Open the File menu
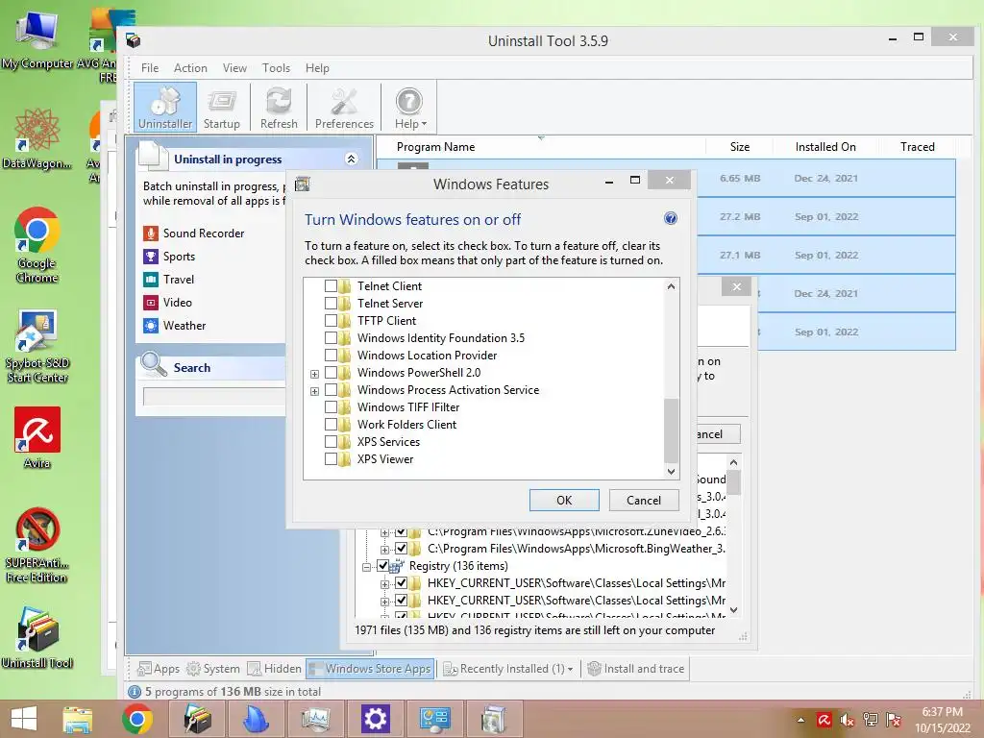984x738 pixels. pyautogui.click(x=149, y=68)
